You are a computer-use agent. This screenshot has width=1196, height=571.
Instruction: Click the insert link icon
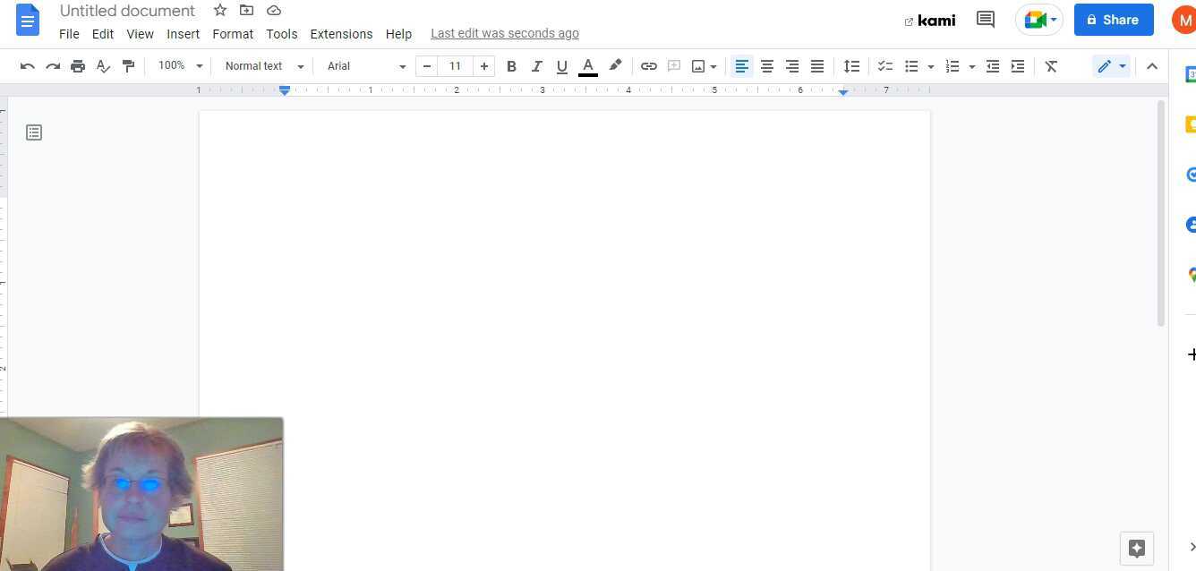[649, 66]
